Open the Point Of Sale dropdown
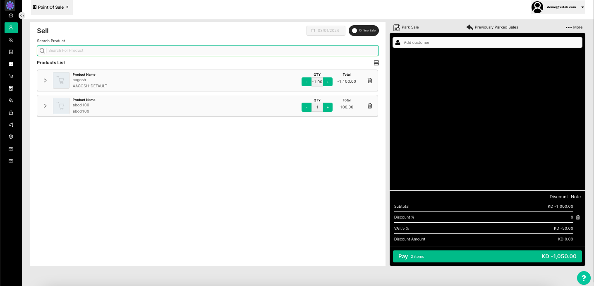This screenshot has width=594, height=286. (x=51, y=7)
